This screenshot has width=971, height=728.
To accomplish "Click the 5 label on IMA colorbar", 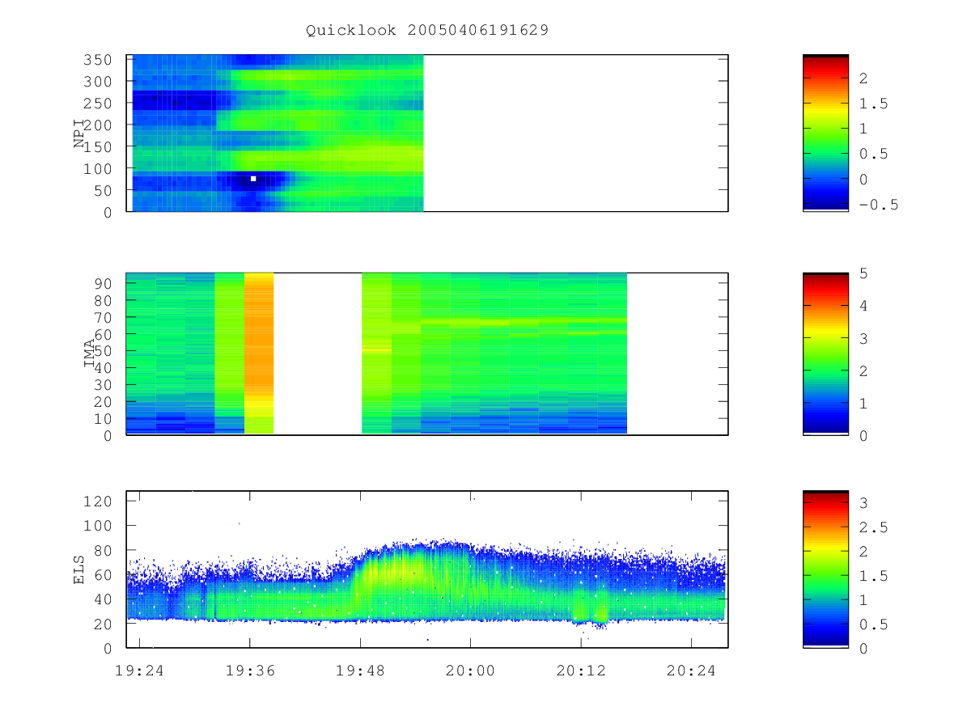I will [863, 273].
